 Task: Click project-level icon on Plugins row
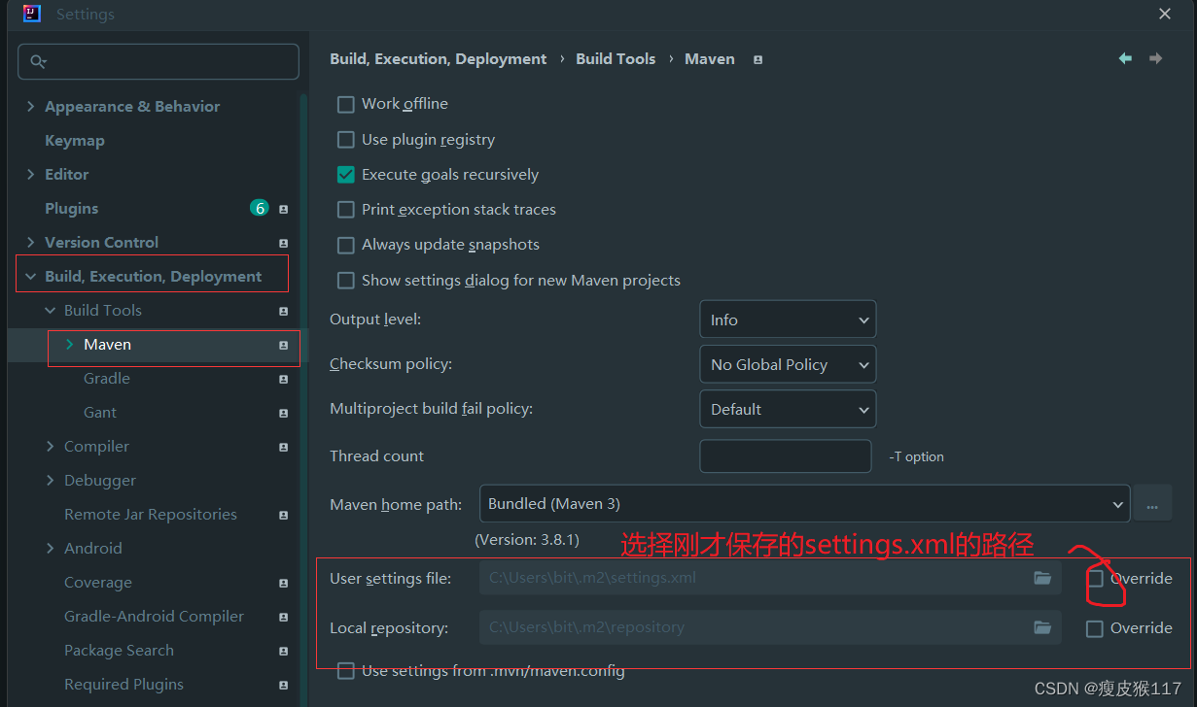pyautogui.click(x=283, y=209)
